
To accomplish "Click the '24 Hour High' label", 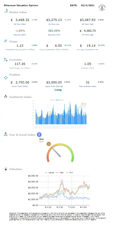I will point(88,24).
